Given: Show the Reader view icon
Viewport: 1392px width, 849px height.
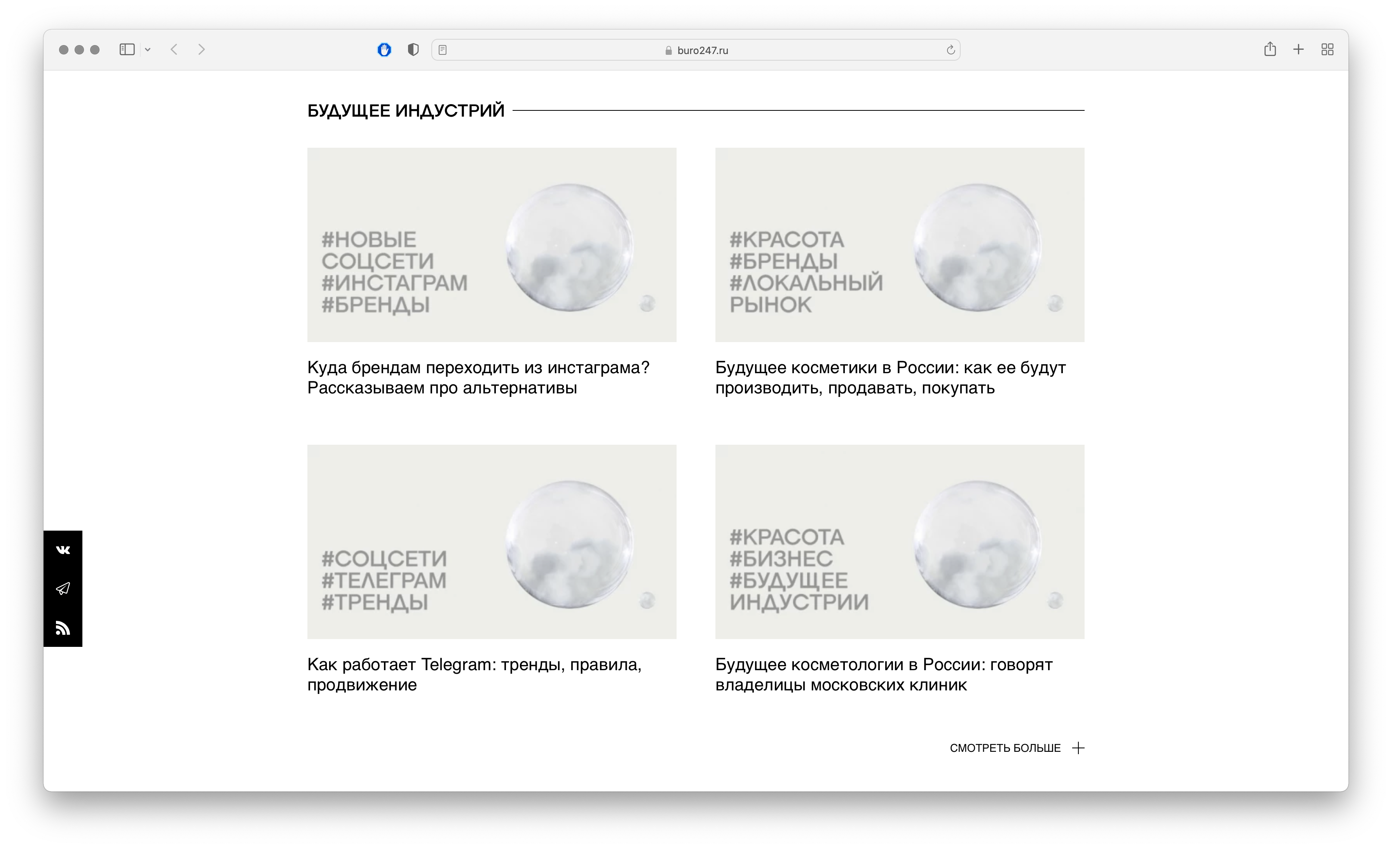Looking at the screenshot, I should (x=443, y=50).
